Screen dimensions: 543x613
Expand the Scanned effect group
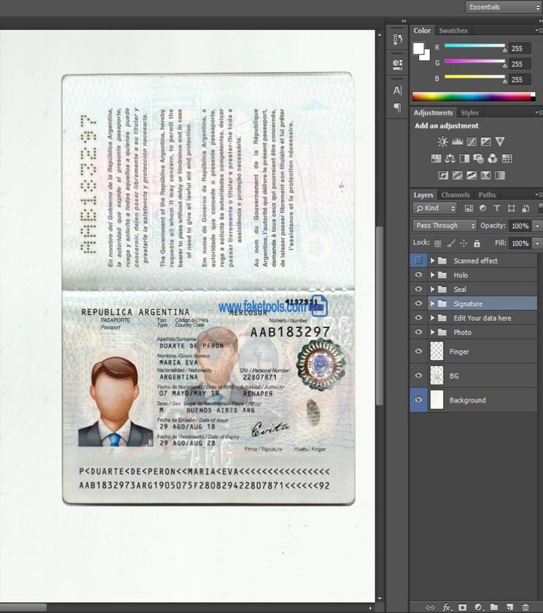coord(432,261)
